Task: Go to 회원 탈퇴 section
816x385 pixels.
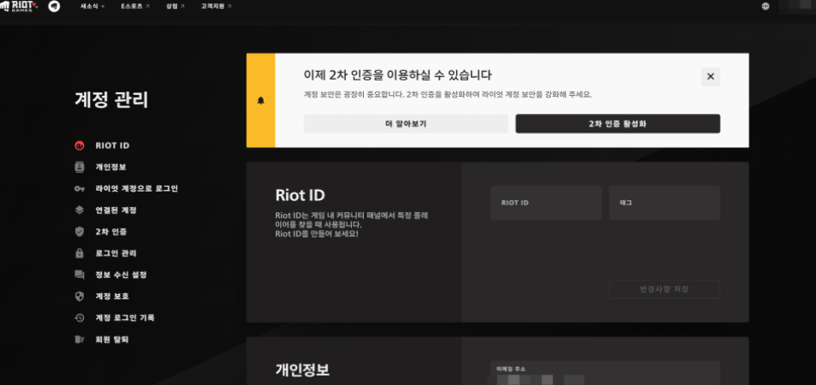Action: [111, 339]
